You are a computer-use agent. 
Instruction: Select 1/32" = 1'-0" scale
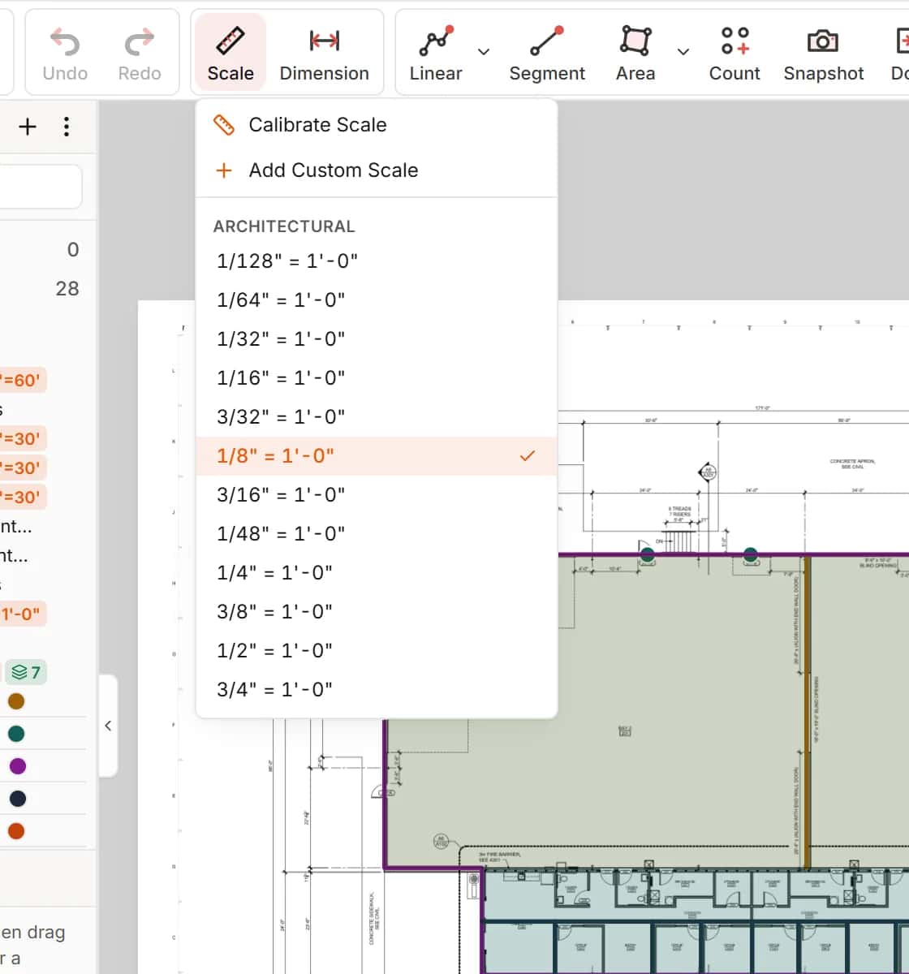point(377,339)
